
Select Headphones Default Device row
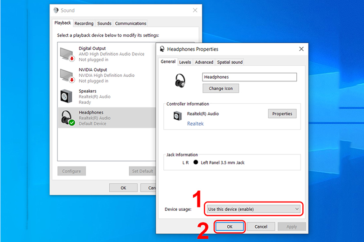click(x=107, y=118)
